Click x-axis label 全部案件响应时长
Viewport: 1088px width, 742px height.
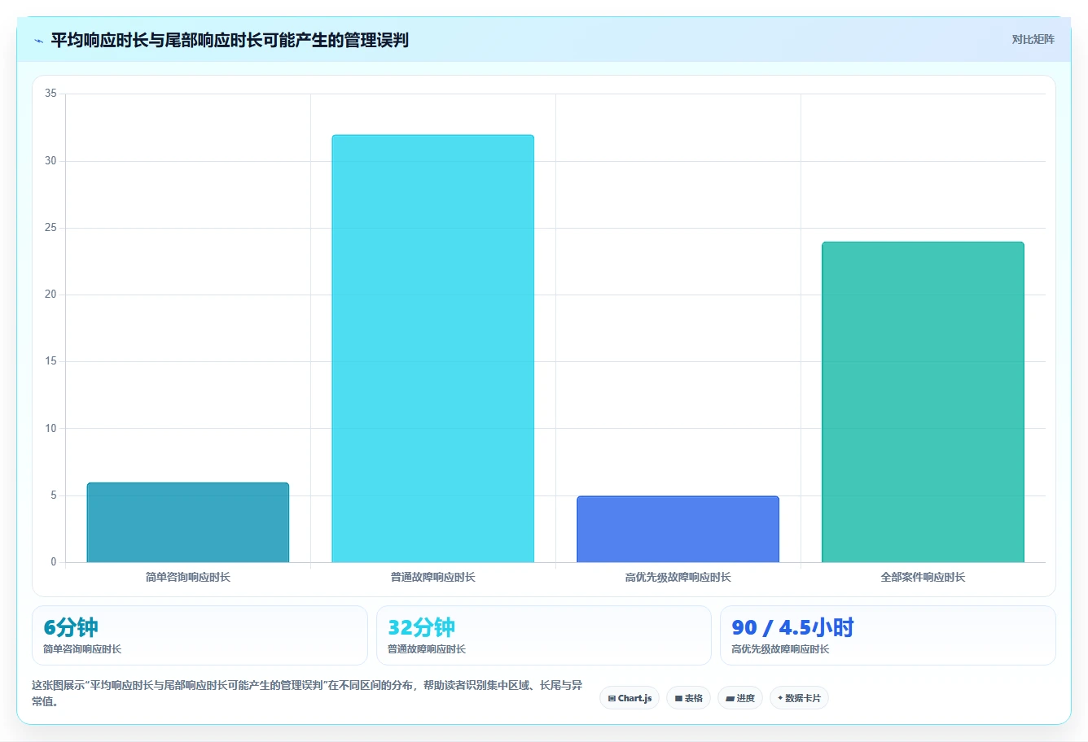point(923,577)
